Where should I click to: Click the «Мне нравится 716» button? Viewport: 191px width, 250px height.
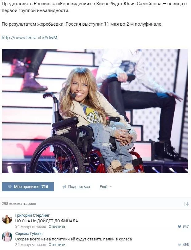click(28, 187)
